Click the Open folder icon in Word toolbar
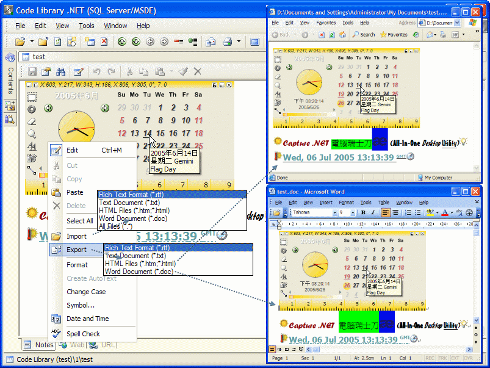This screenshot has height=368, width=490. click(x=276, y=212)
